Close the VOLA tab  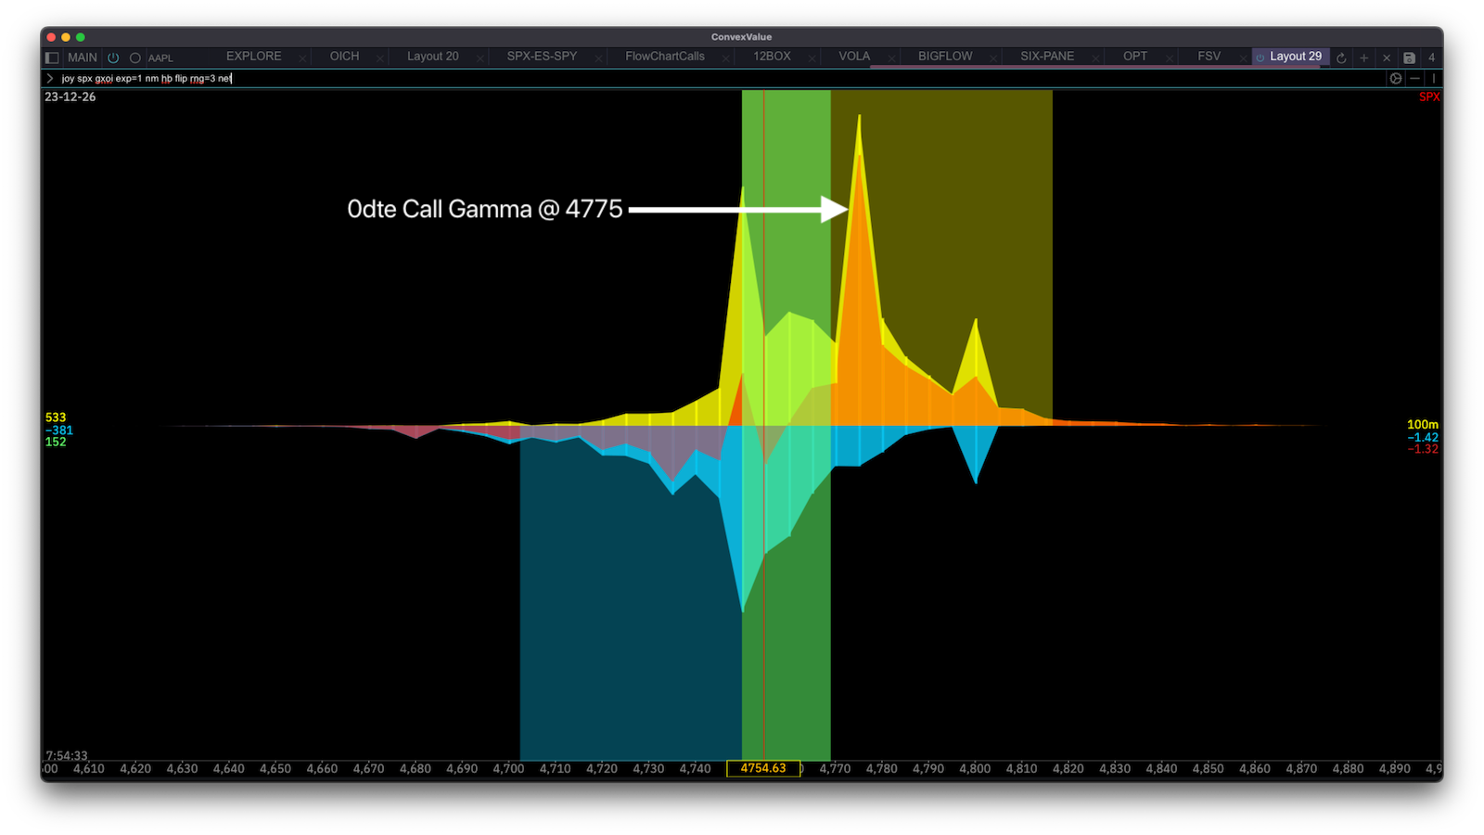pyautogui.click(x=891, y=58)
